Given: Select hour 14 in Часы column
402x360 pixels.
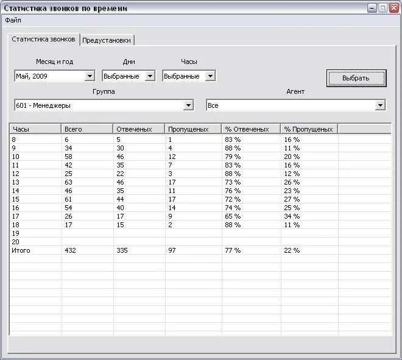Looking at the screenshot, I should click(x=15, y=191).
